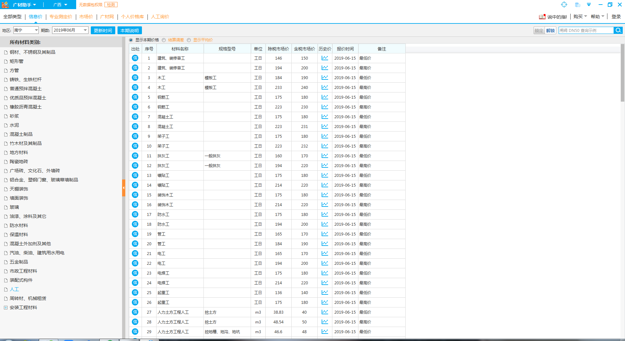The width and height of the screenshot is (625, 341).
Task: Click document icon beside 五金制品
Action: [x=6, y=262]
